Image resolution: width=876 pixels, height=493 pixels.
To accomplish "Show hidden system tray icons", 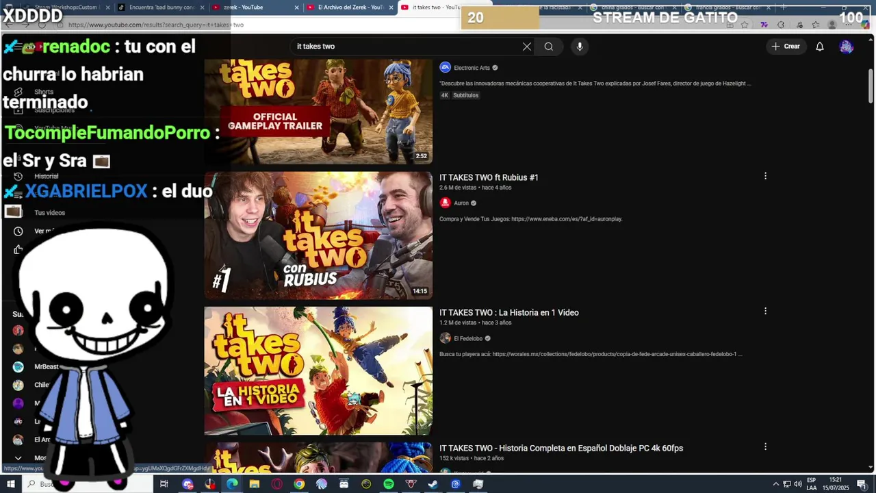I will (x=775, y=484).
